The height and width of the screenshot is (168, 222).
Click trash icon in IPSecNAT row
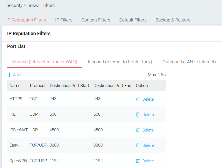pyautogui.click(x=138, y=130)
